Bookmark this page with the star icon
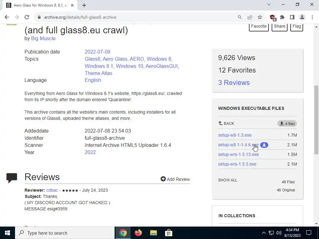Screen dimensions: 319x239 [260, 17]
